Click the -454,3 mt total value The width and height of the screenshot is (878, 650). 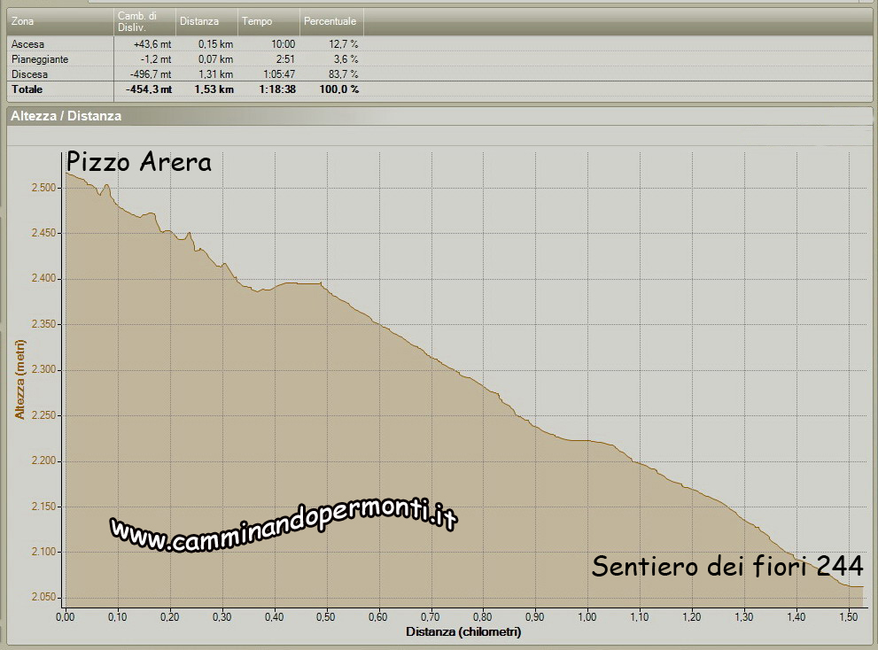pos(149,89)
